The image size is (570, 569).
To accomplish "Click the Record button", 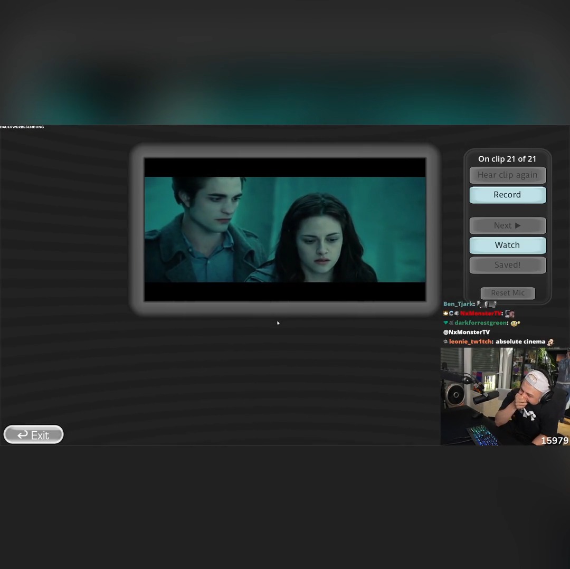I will tap(507, 195).
